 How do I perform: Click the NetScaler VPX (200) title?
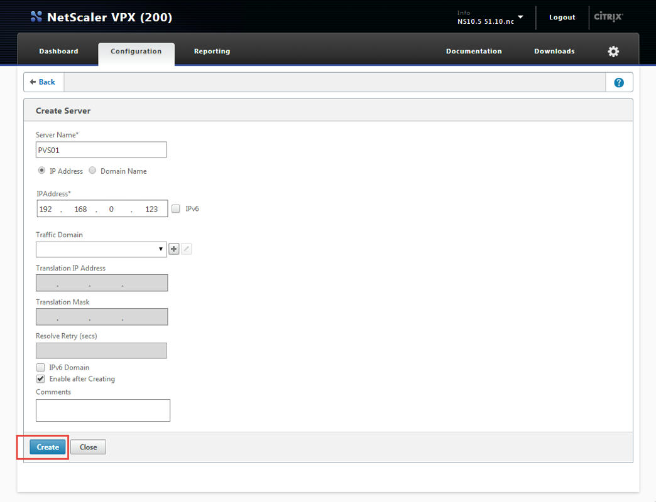[109, 17]
